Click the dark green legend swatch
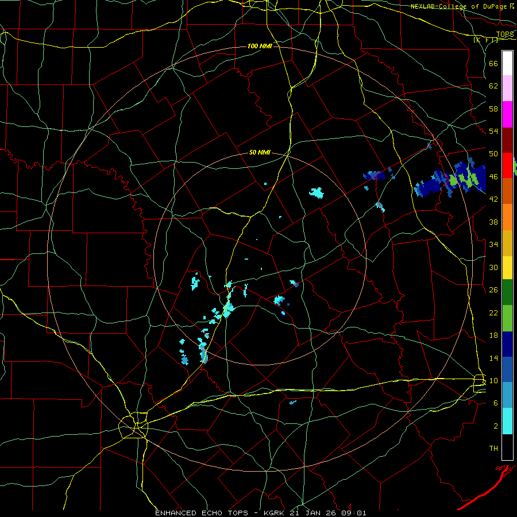517x517 pixels. [507, 292]
